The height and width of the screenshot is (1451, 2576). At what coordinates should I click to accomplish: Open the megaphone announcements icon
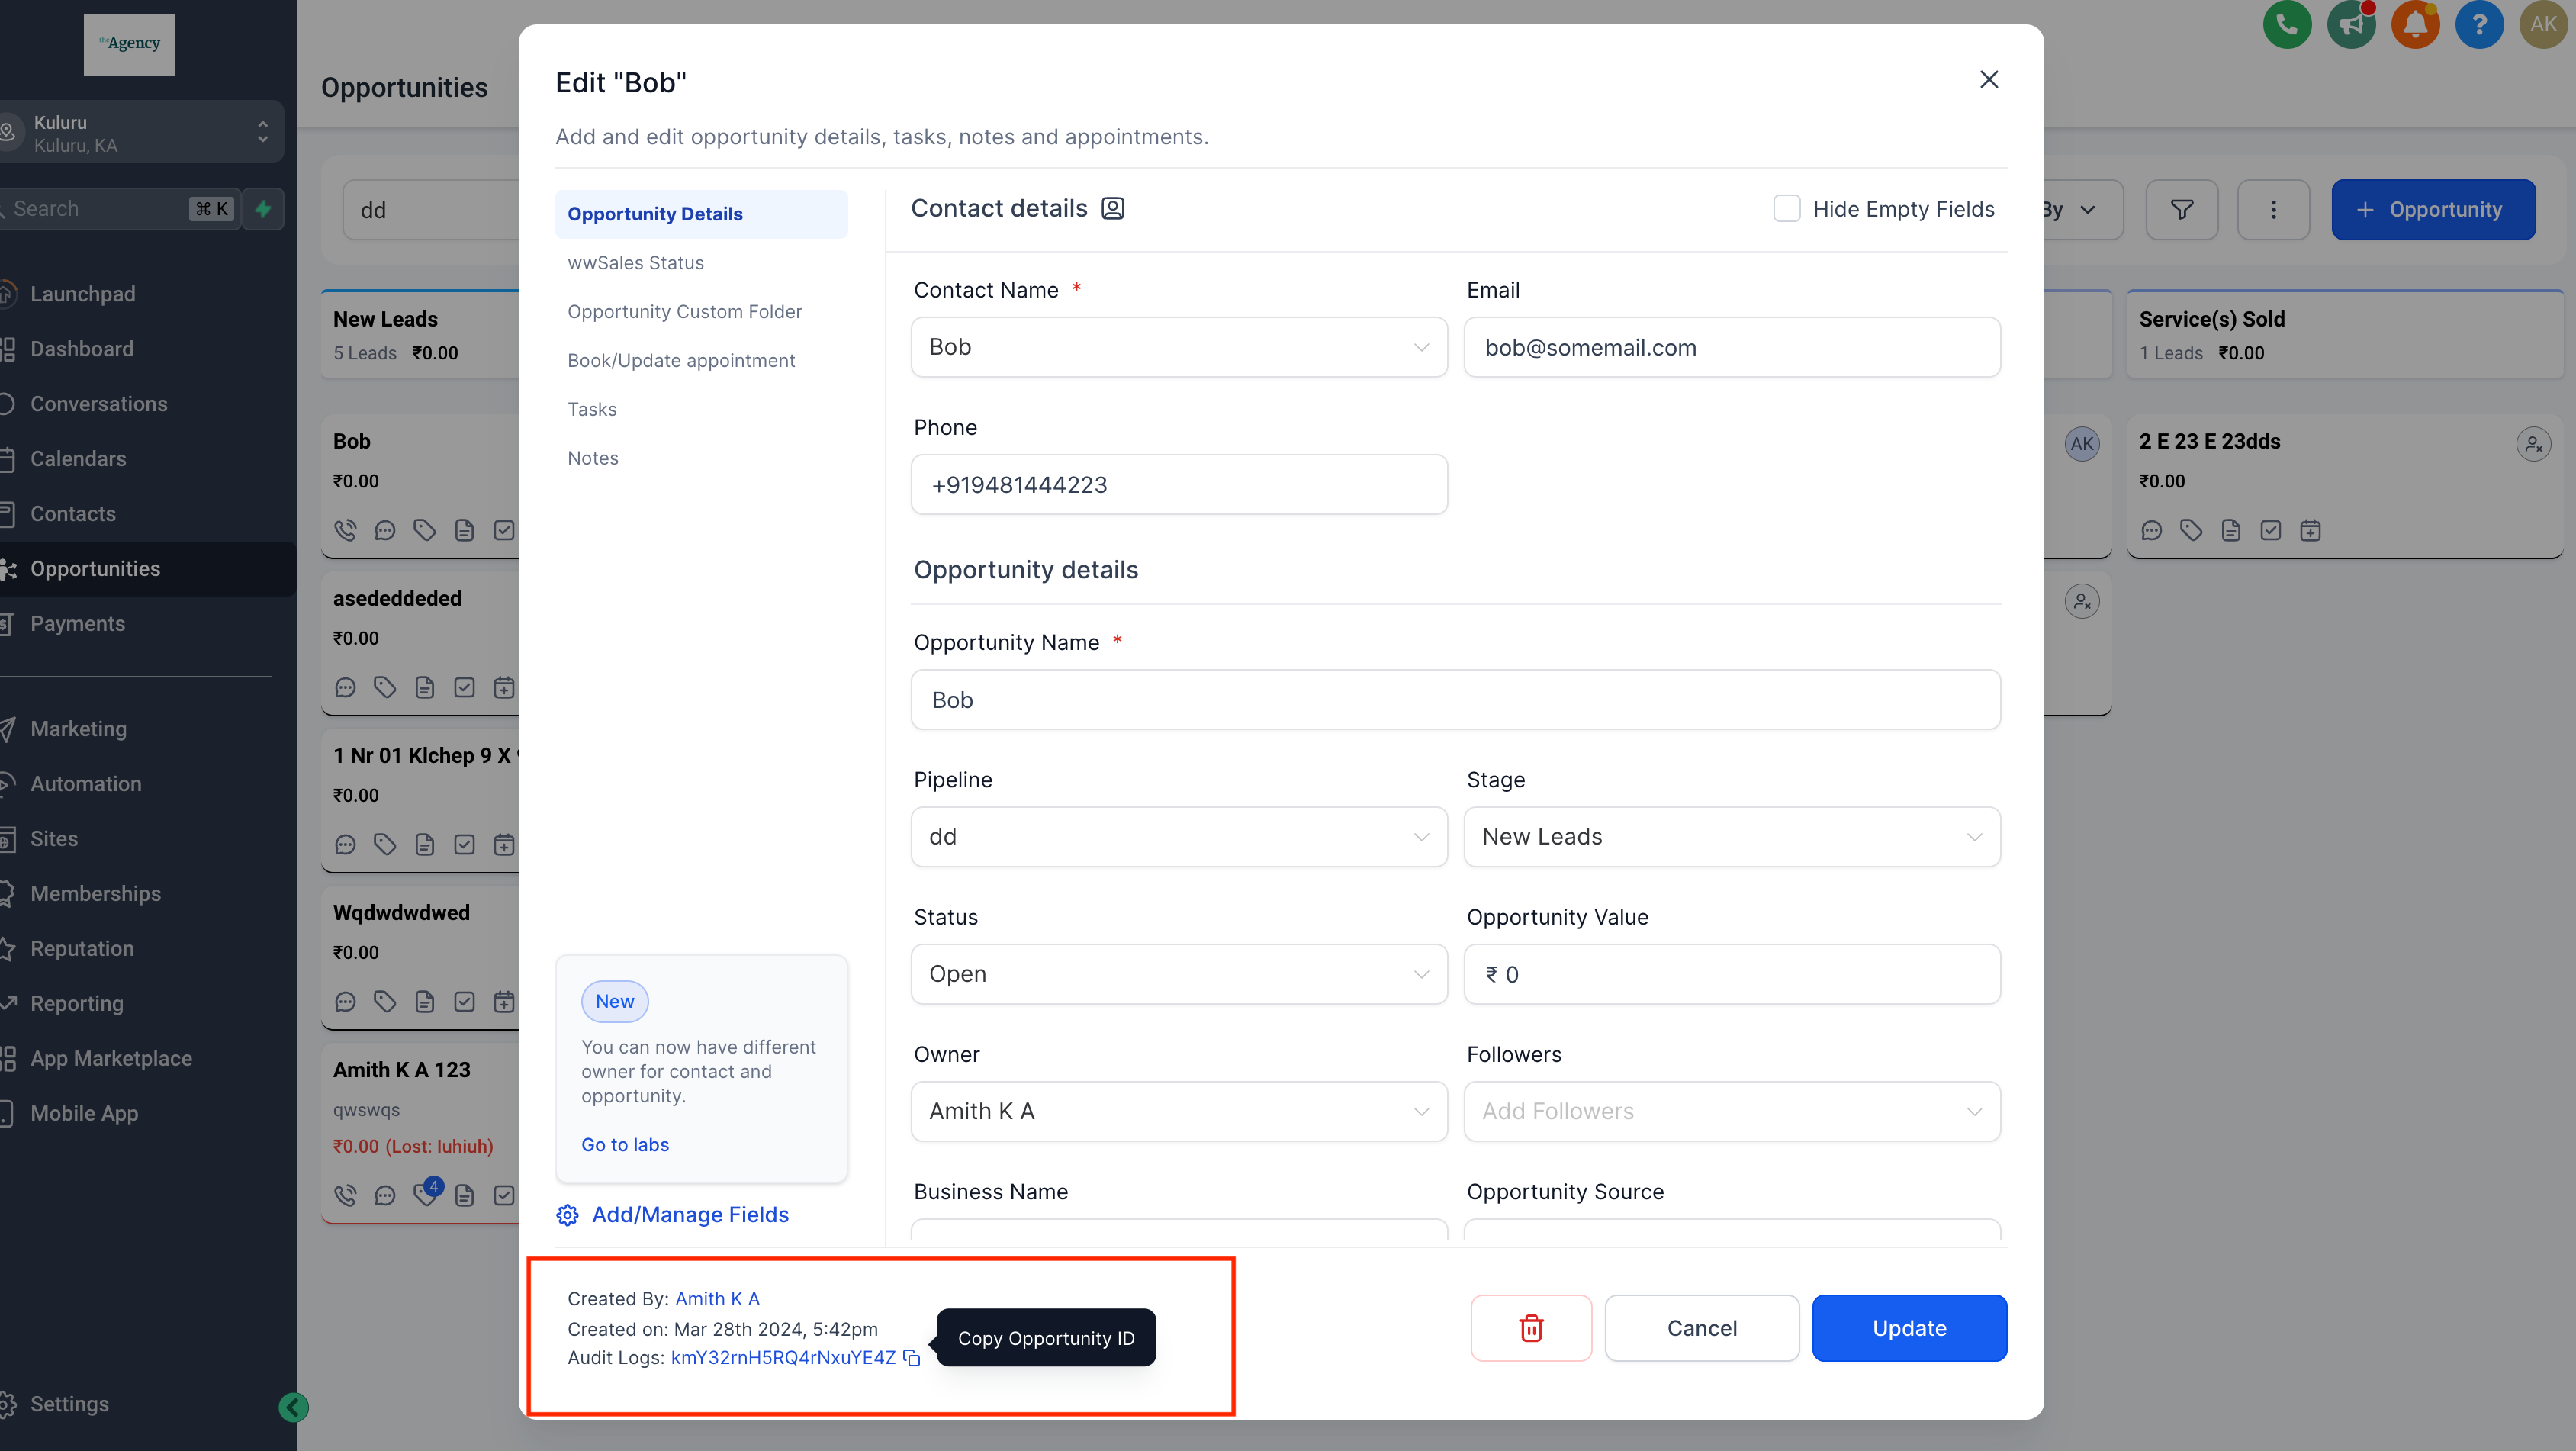point(2350,24)
